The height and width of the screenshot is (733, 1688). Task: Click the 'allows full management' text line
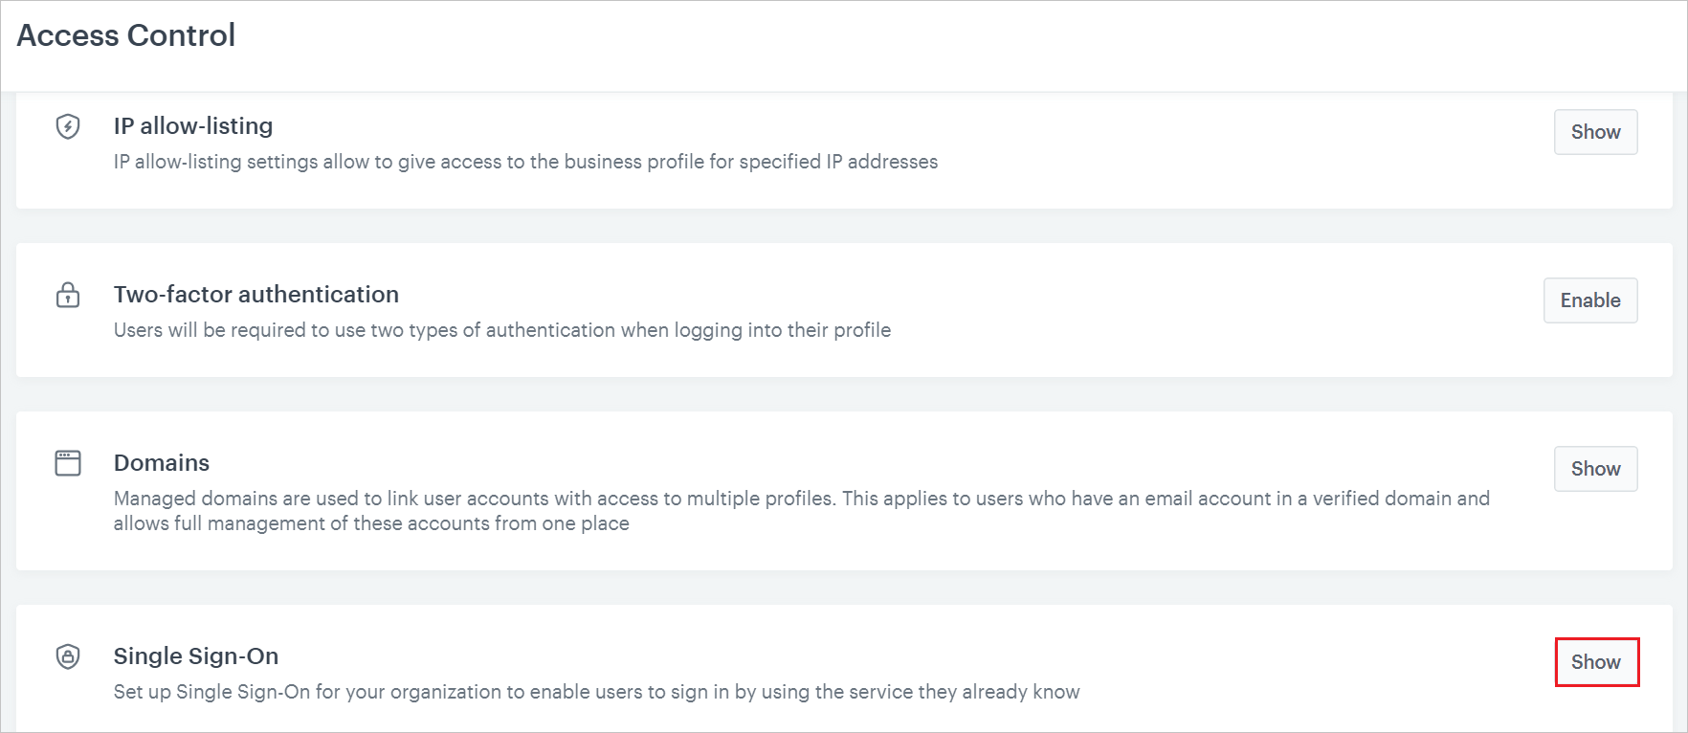371,523
